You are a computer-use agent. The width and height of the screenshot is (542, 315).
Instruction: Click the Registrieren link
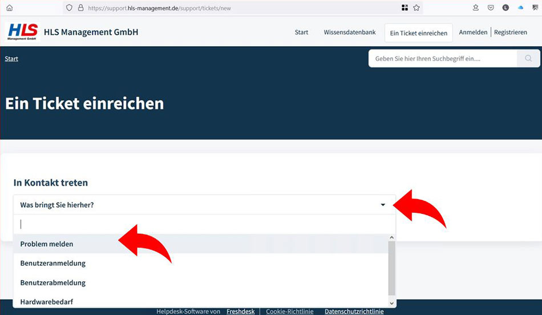click(x=511, y=33)
